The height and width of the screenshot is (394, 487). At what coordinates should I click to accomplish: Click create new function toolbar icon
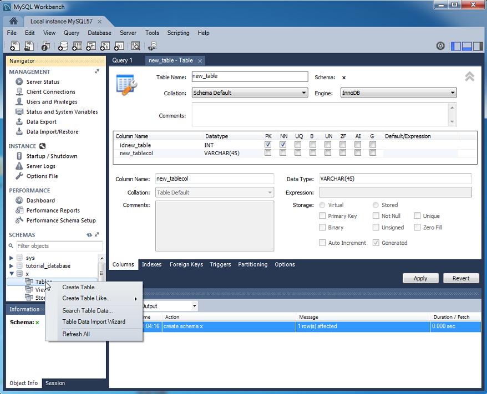pyautogui.click(x=119, y=46)
